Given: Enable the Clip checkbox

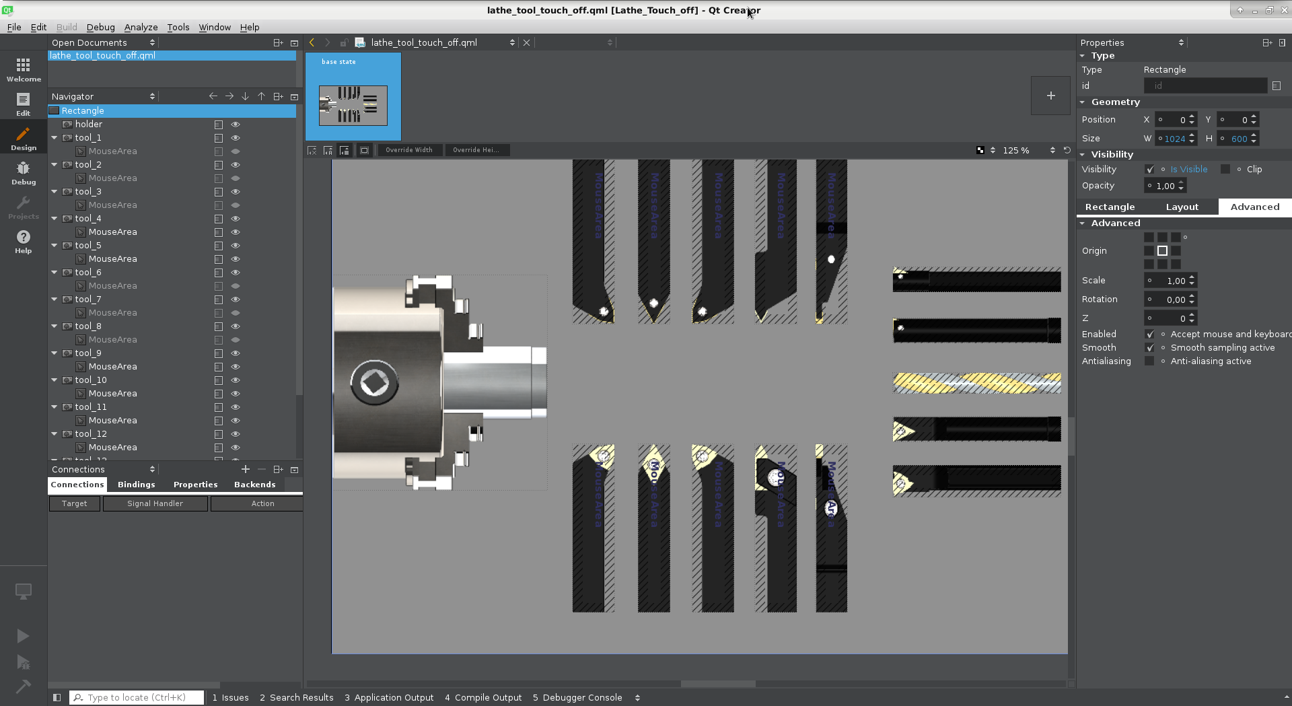Looking at the screenshot, I should 1225,170.
